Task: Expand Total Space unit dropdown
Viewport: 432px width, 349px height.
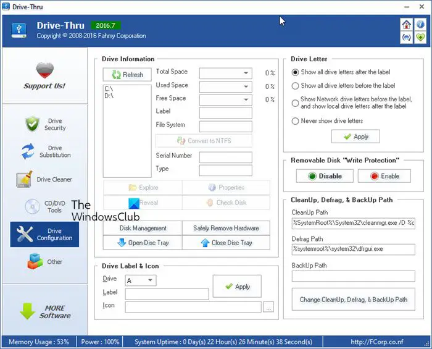Action: click(246, 74)
